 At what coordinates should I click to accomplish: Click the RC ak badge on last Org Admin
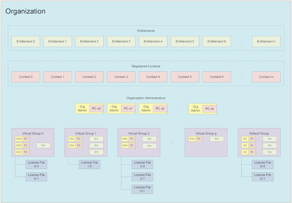pos(209,109)
